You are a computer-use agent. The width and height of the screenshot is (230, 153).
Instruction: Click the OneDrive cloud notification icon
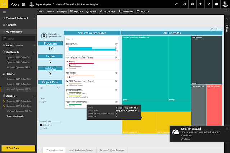point(175,132)
